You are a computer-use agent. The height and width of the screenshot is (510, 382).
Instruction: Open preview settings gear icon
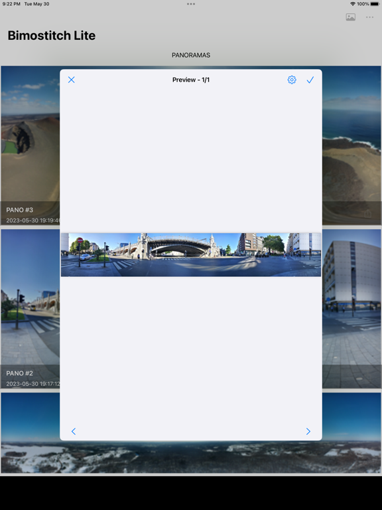pyautogui.click(x=292, y=80)
